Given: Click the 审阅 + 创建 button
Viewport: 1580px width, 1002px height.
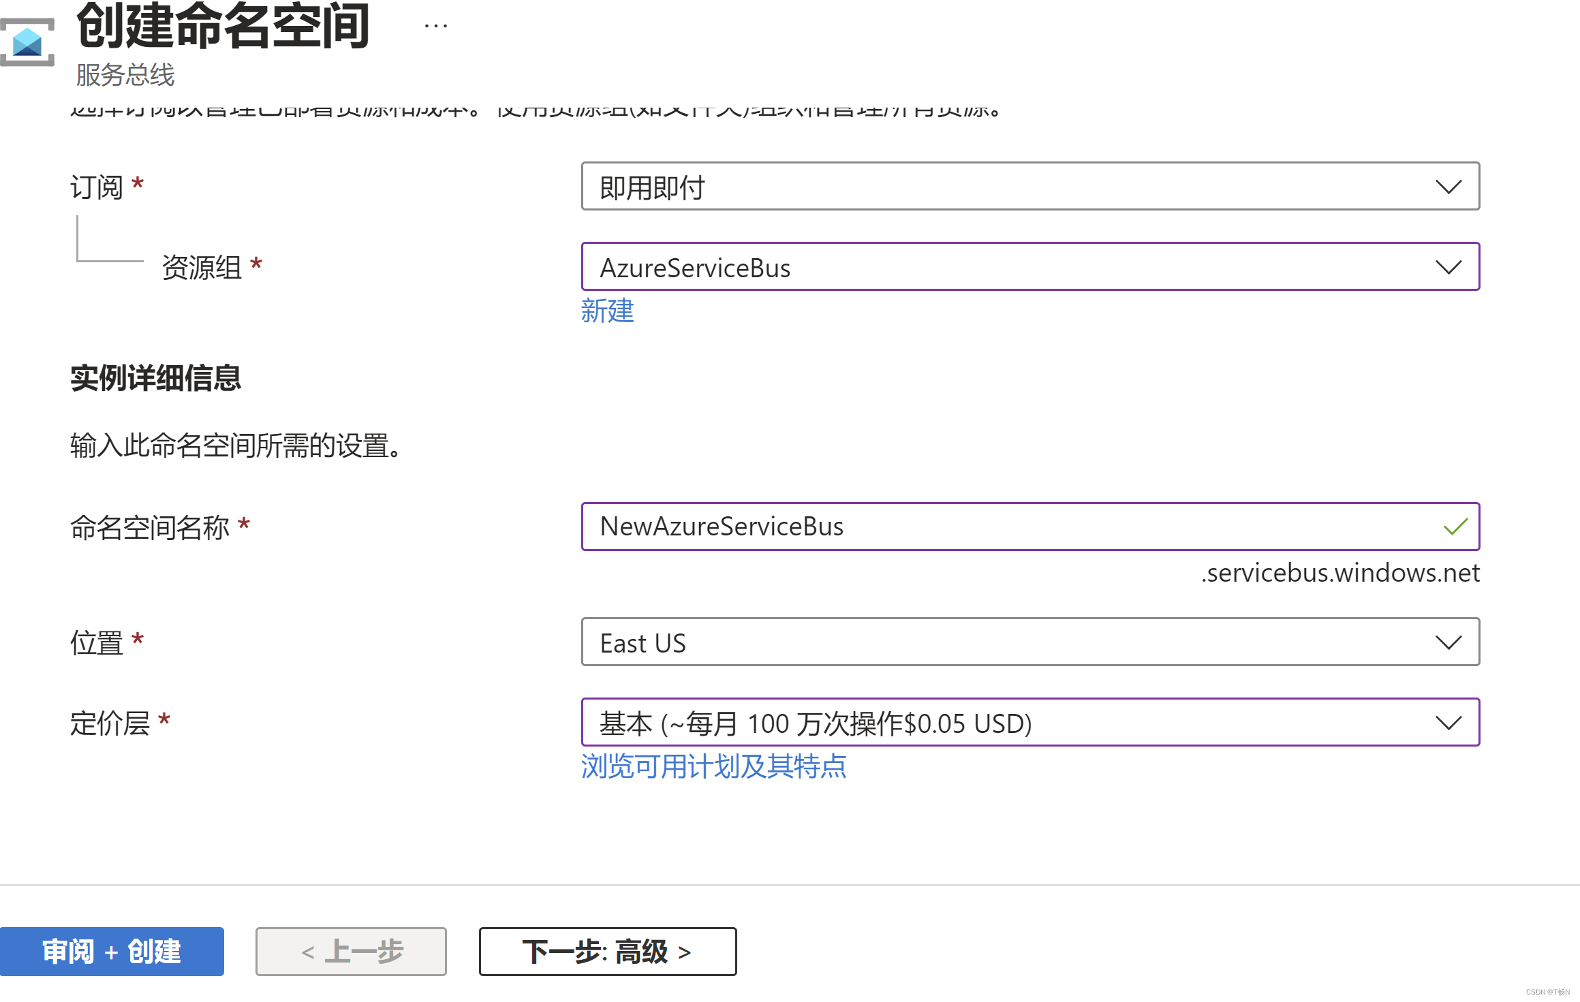Looking at the screenshot, I should click(112, 952).
